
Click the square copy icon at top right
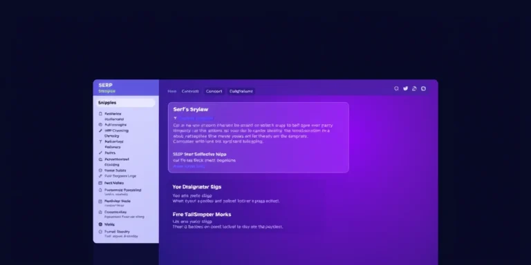pos(423,88)
